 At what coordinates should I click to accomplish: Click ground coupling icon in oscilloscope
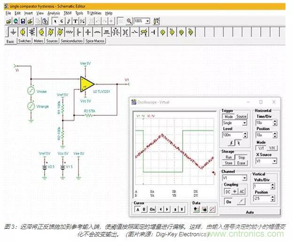pyautogui.click(x=235, y=191)
